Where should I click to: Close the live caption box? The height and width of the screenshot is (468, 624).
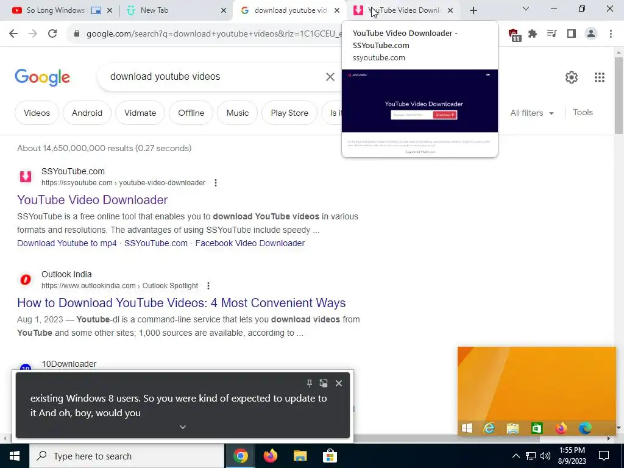tap(339, 383)
